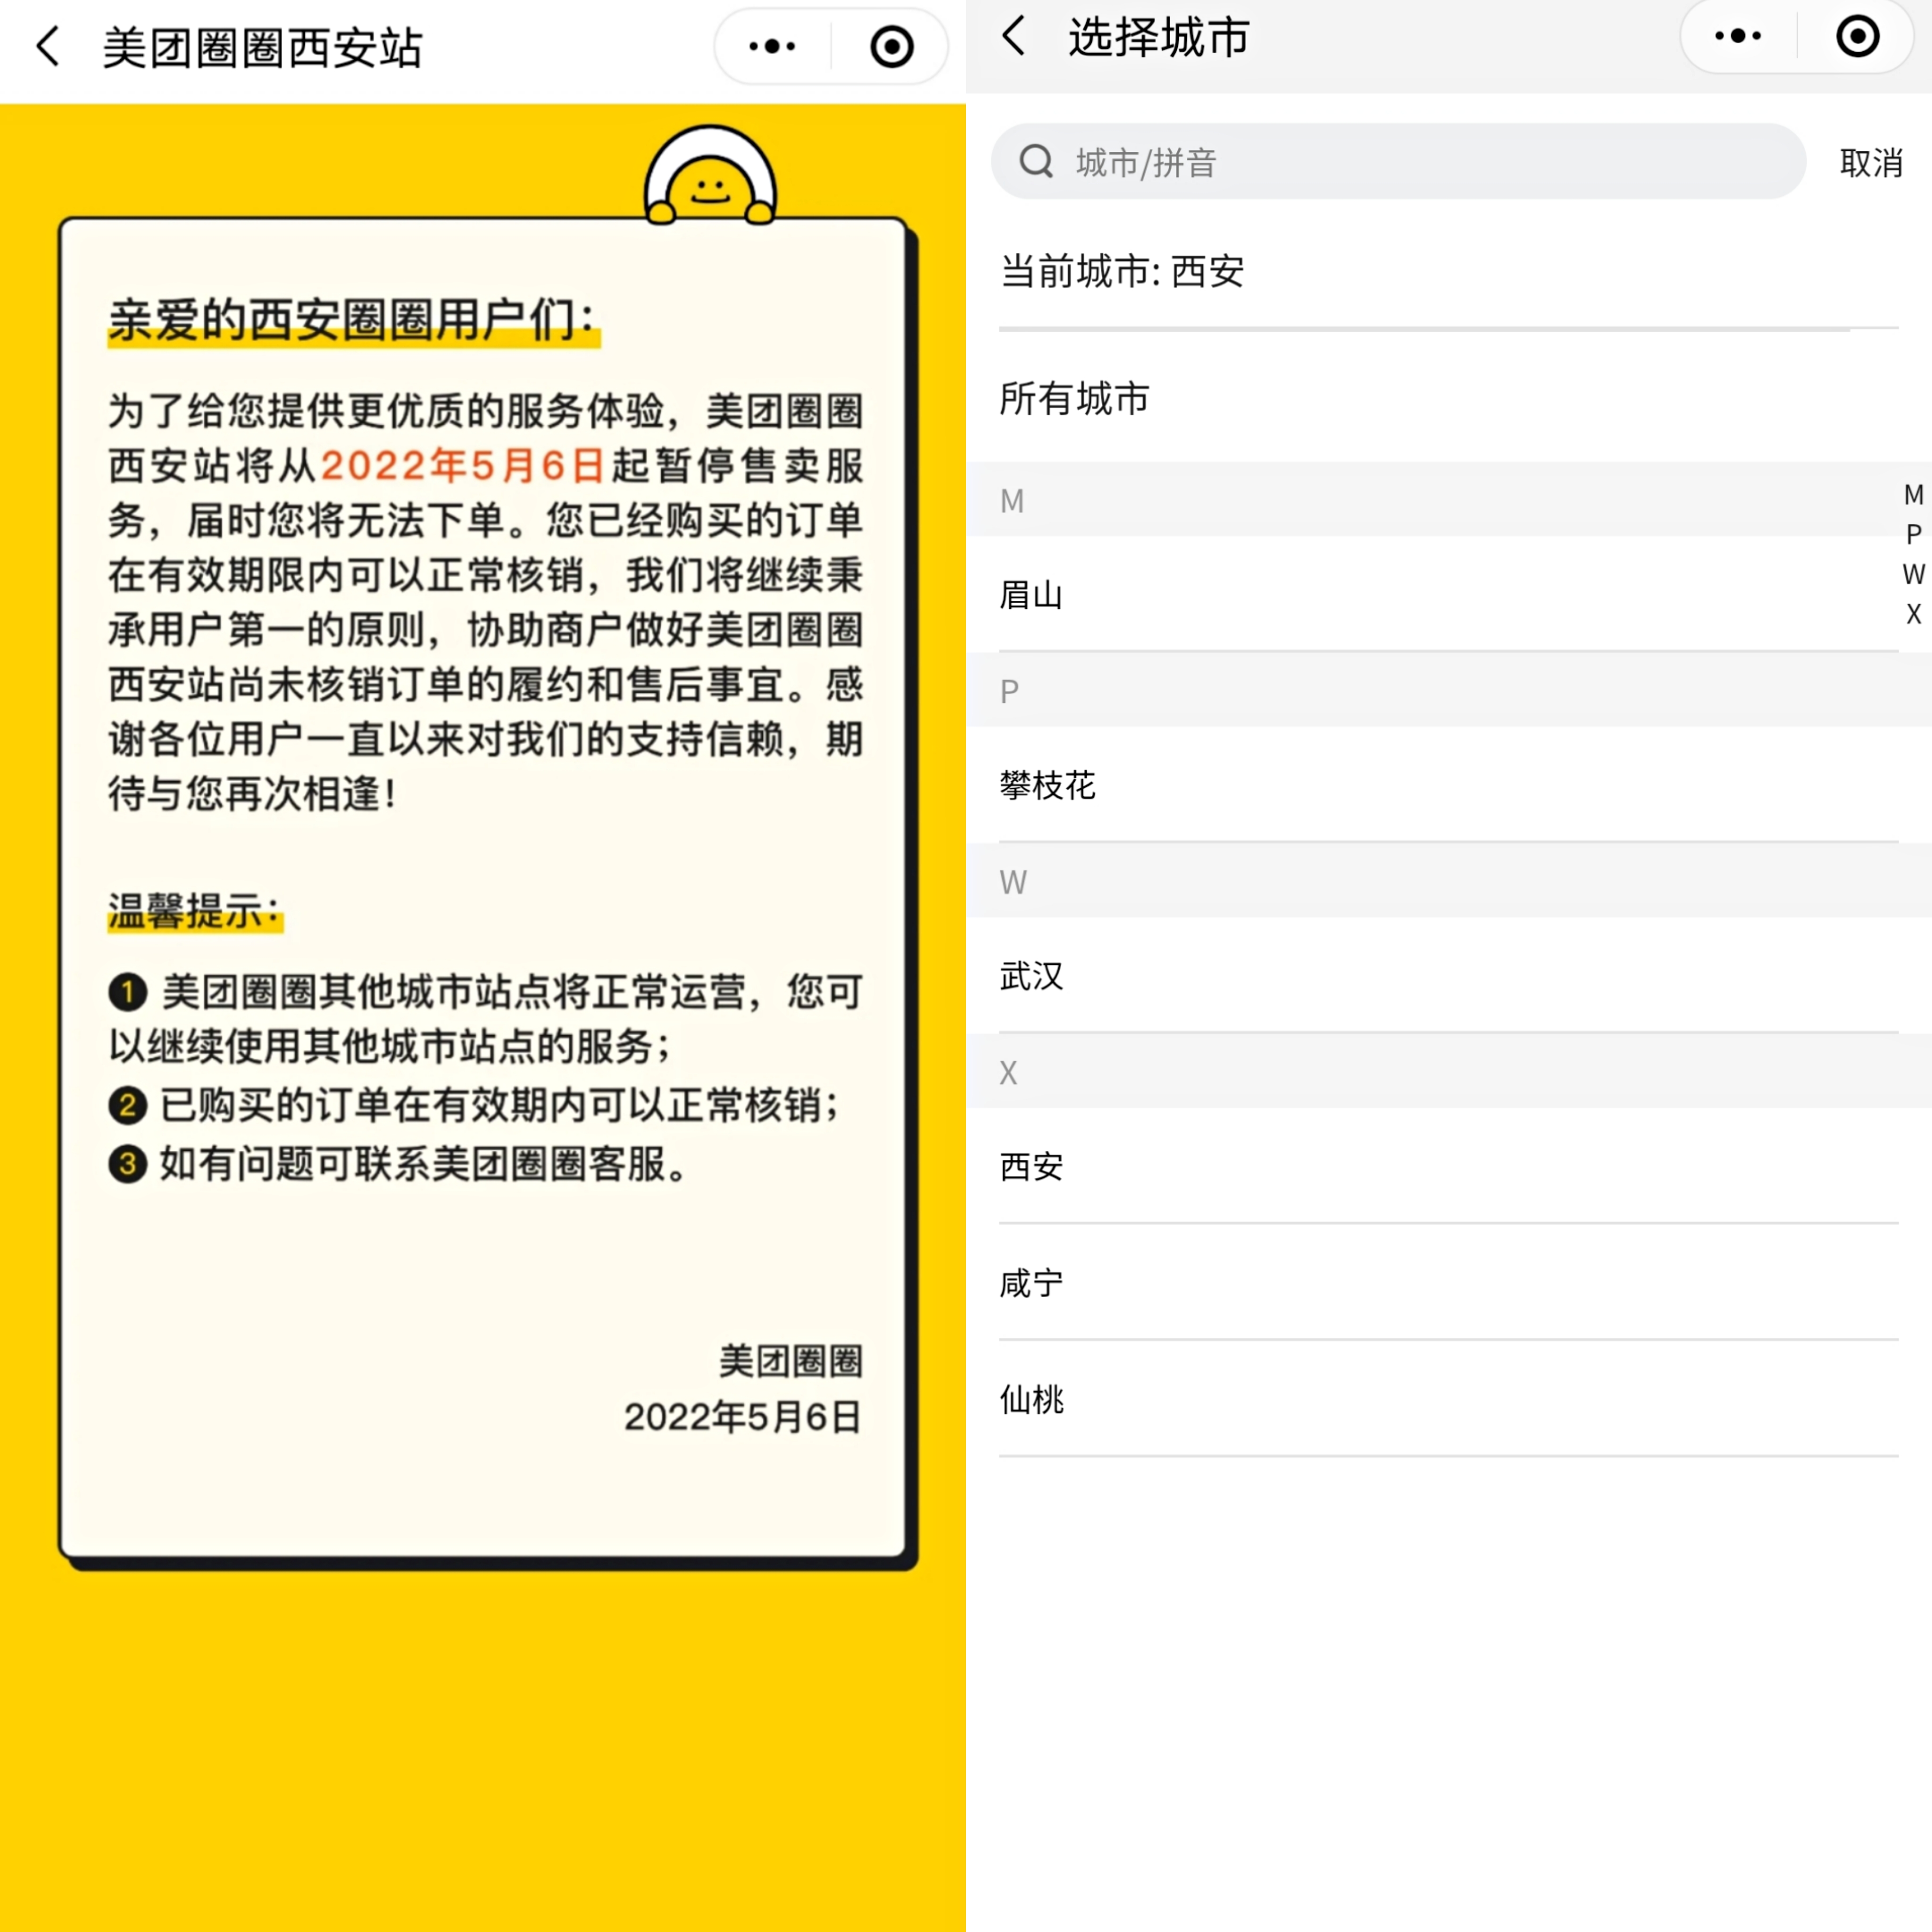Jump to letter X in side index

point(1913,614)
